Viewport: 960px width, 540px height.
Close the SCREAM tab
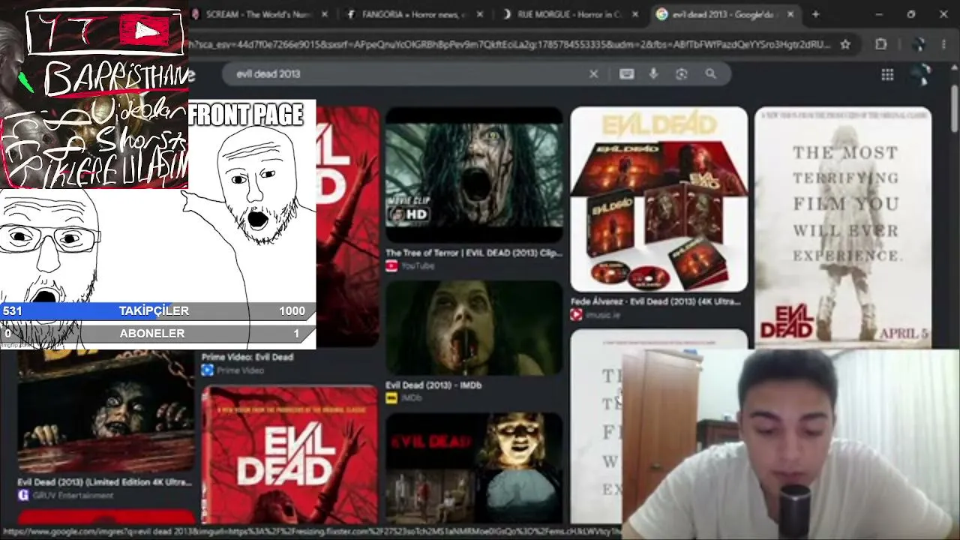coord(324,14)
